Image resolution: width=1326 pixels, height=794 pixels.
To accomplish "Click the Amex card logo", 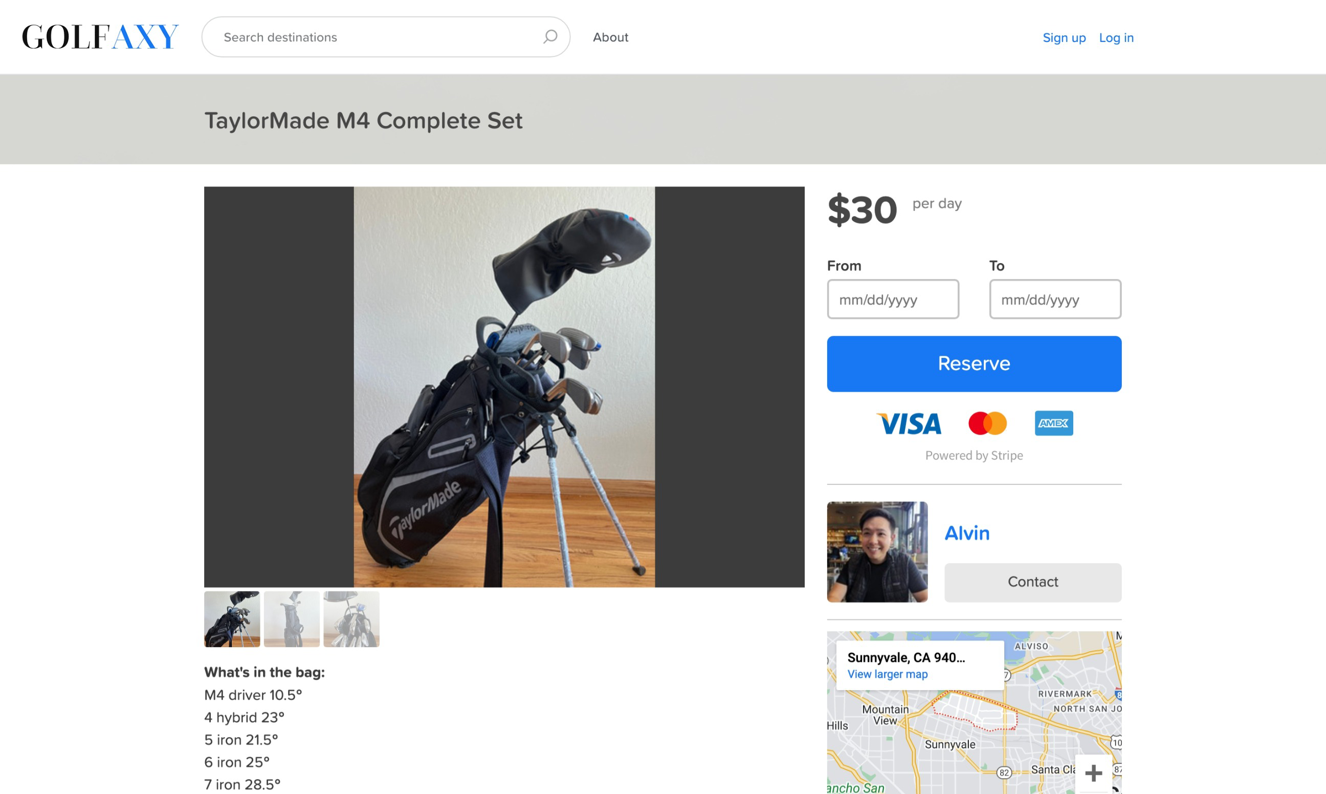I will pyautogui.click(x=1053, y=423).
